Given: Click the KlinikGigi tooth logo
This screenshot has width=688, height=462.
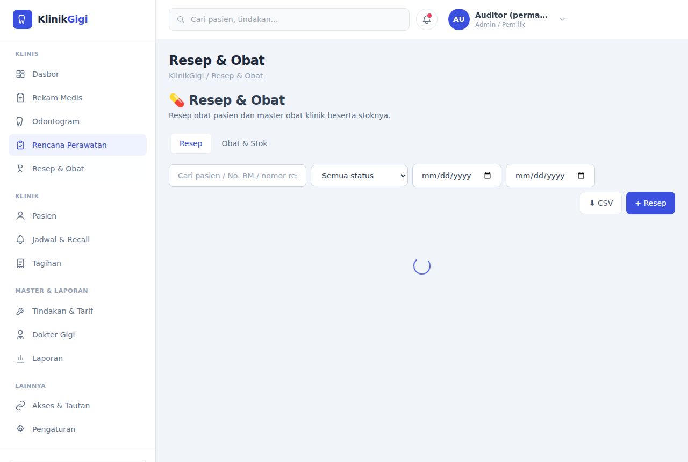Looking at the screenshot, I should tap(23, 19).
